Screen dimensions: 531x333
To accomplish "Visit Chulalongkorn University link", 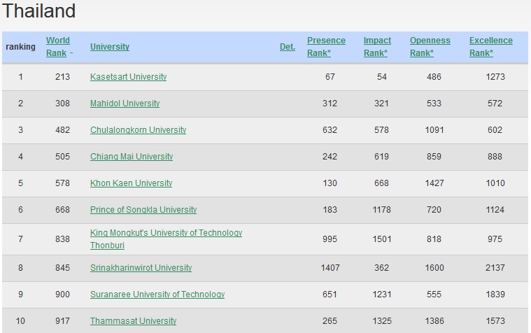I will tap(138, 130).
